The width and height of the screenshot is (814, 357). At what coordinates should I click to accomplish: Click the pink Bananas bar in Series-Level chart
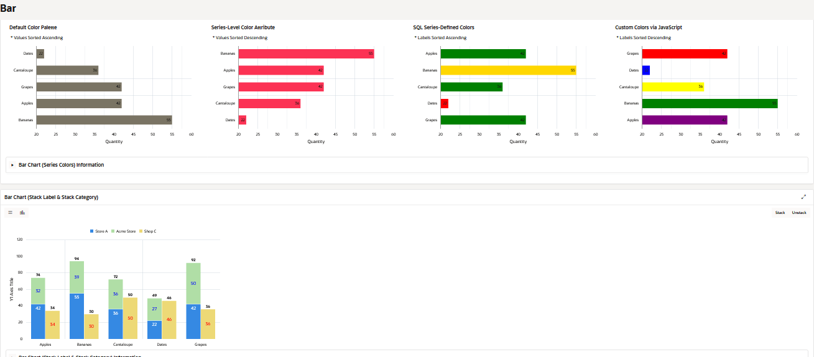click(306, 53)
